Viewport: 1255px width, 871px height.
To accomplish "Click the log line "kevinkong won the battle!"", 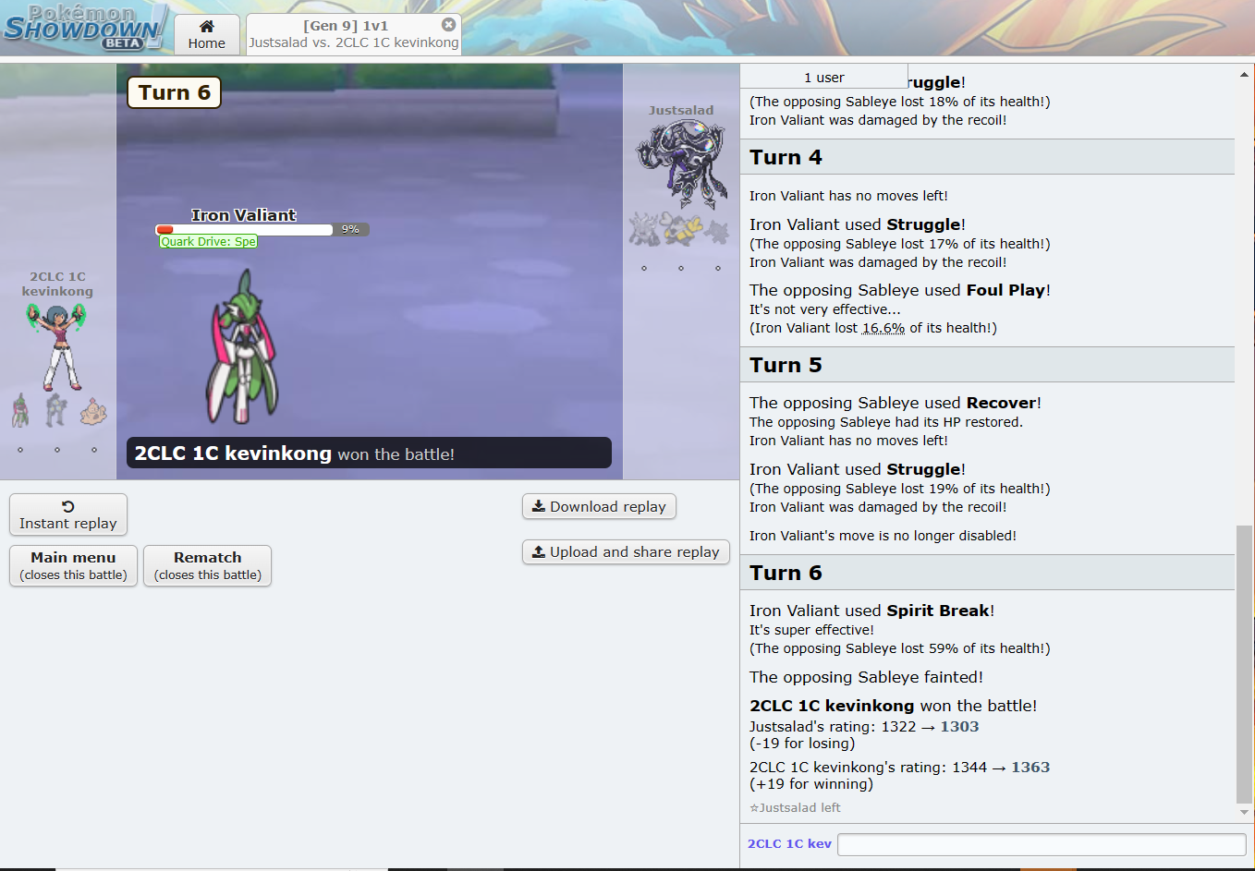I will pos(893,706).
